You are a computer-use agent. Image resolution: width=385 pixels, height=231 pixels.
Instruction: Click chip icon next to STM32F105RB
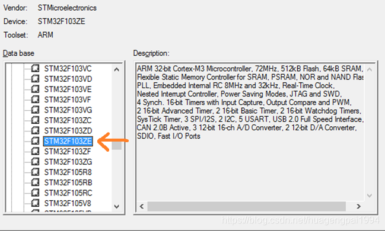click(x=35, y=182)
